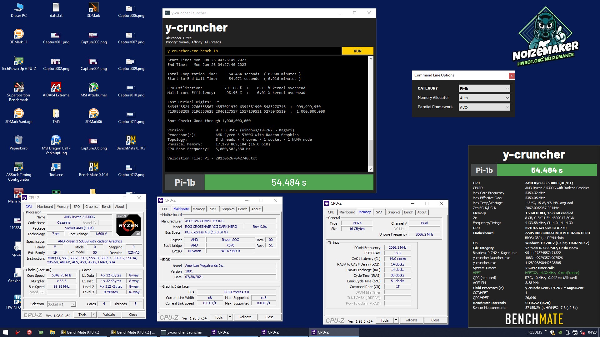Image resolution: width=600 pixels, height=337 pixels.
Task: Click Validate in the left CPU-Z window
Action: pyautogui.click(x=109, y=315)
